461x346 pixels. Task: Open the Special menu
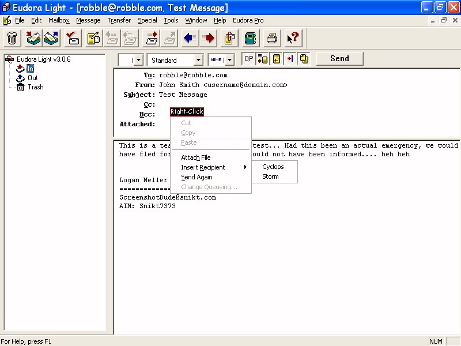[x=148, y=20]
